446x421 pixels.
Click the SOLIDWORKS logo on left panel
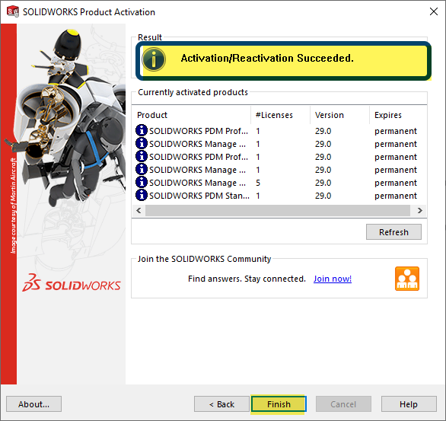point(72,283)
